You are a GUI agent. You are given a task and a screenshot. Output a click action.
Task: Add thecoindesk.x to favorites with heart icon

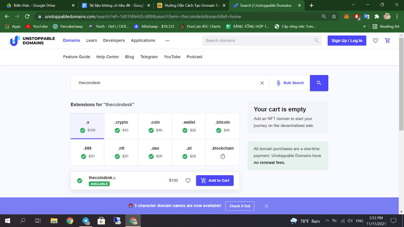tap(188, 181)
